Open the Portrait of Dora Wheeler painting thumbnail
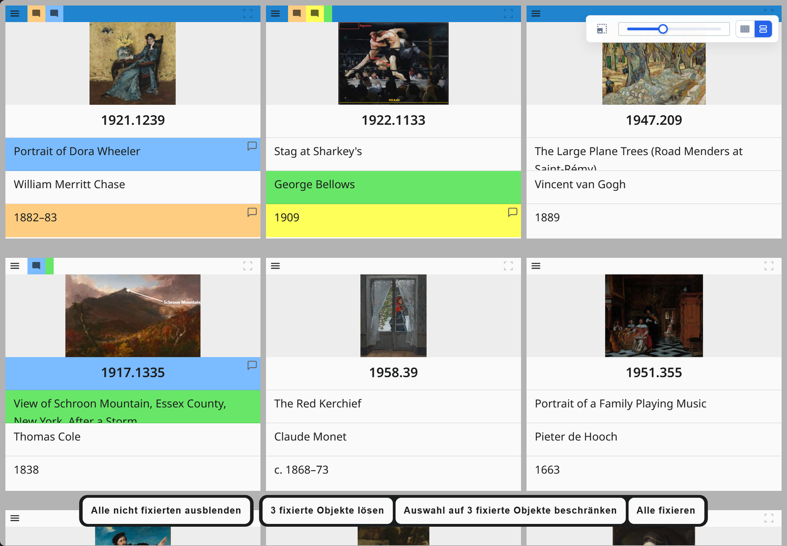The height and width of the screenshot is (546, 787). click(x=132, y=63)
